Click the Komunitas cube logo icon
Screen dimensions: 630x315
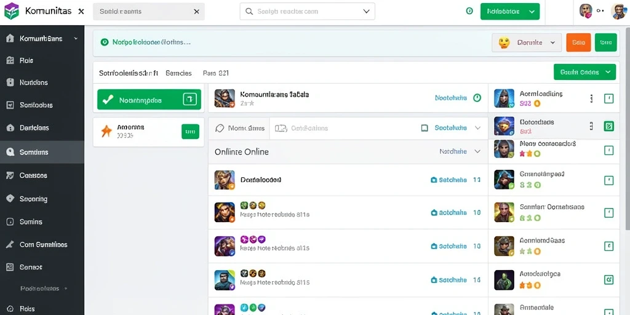pos(11,11)
